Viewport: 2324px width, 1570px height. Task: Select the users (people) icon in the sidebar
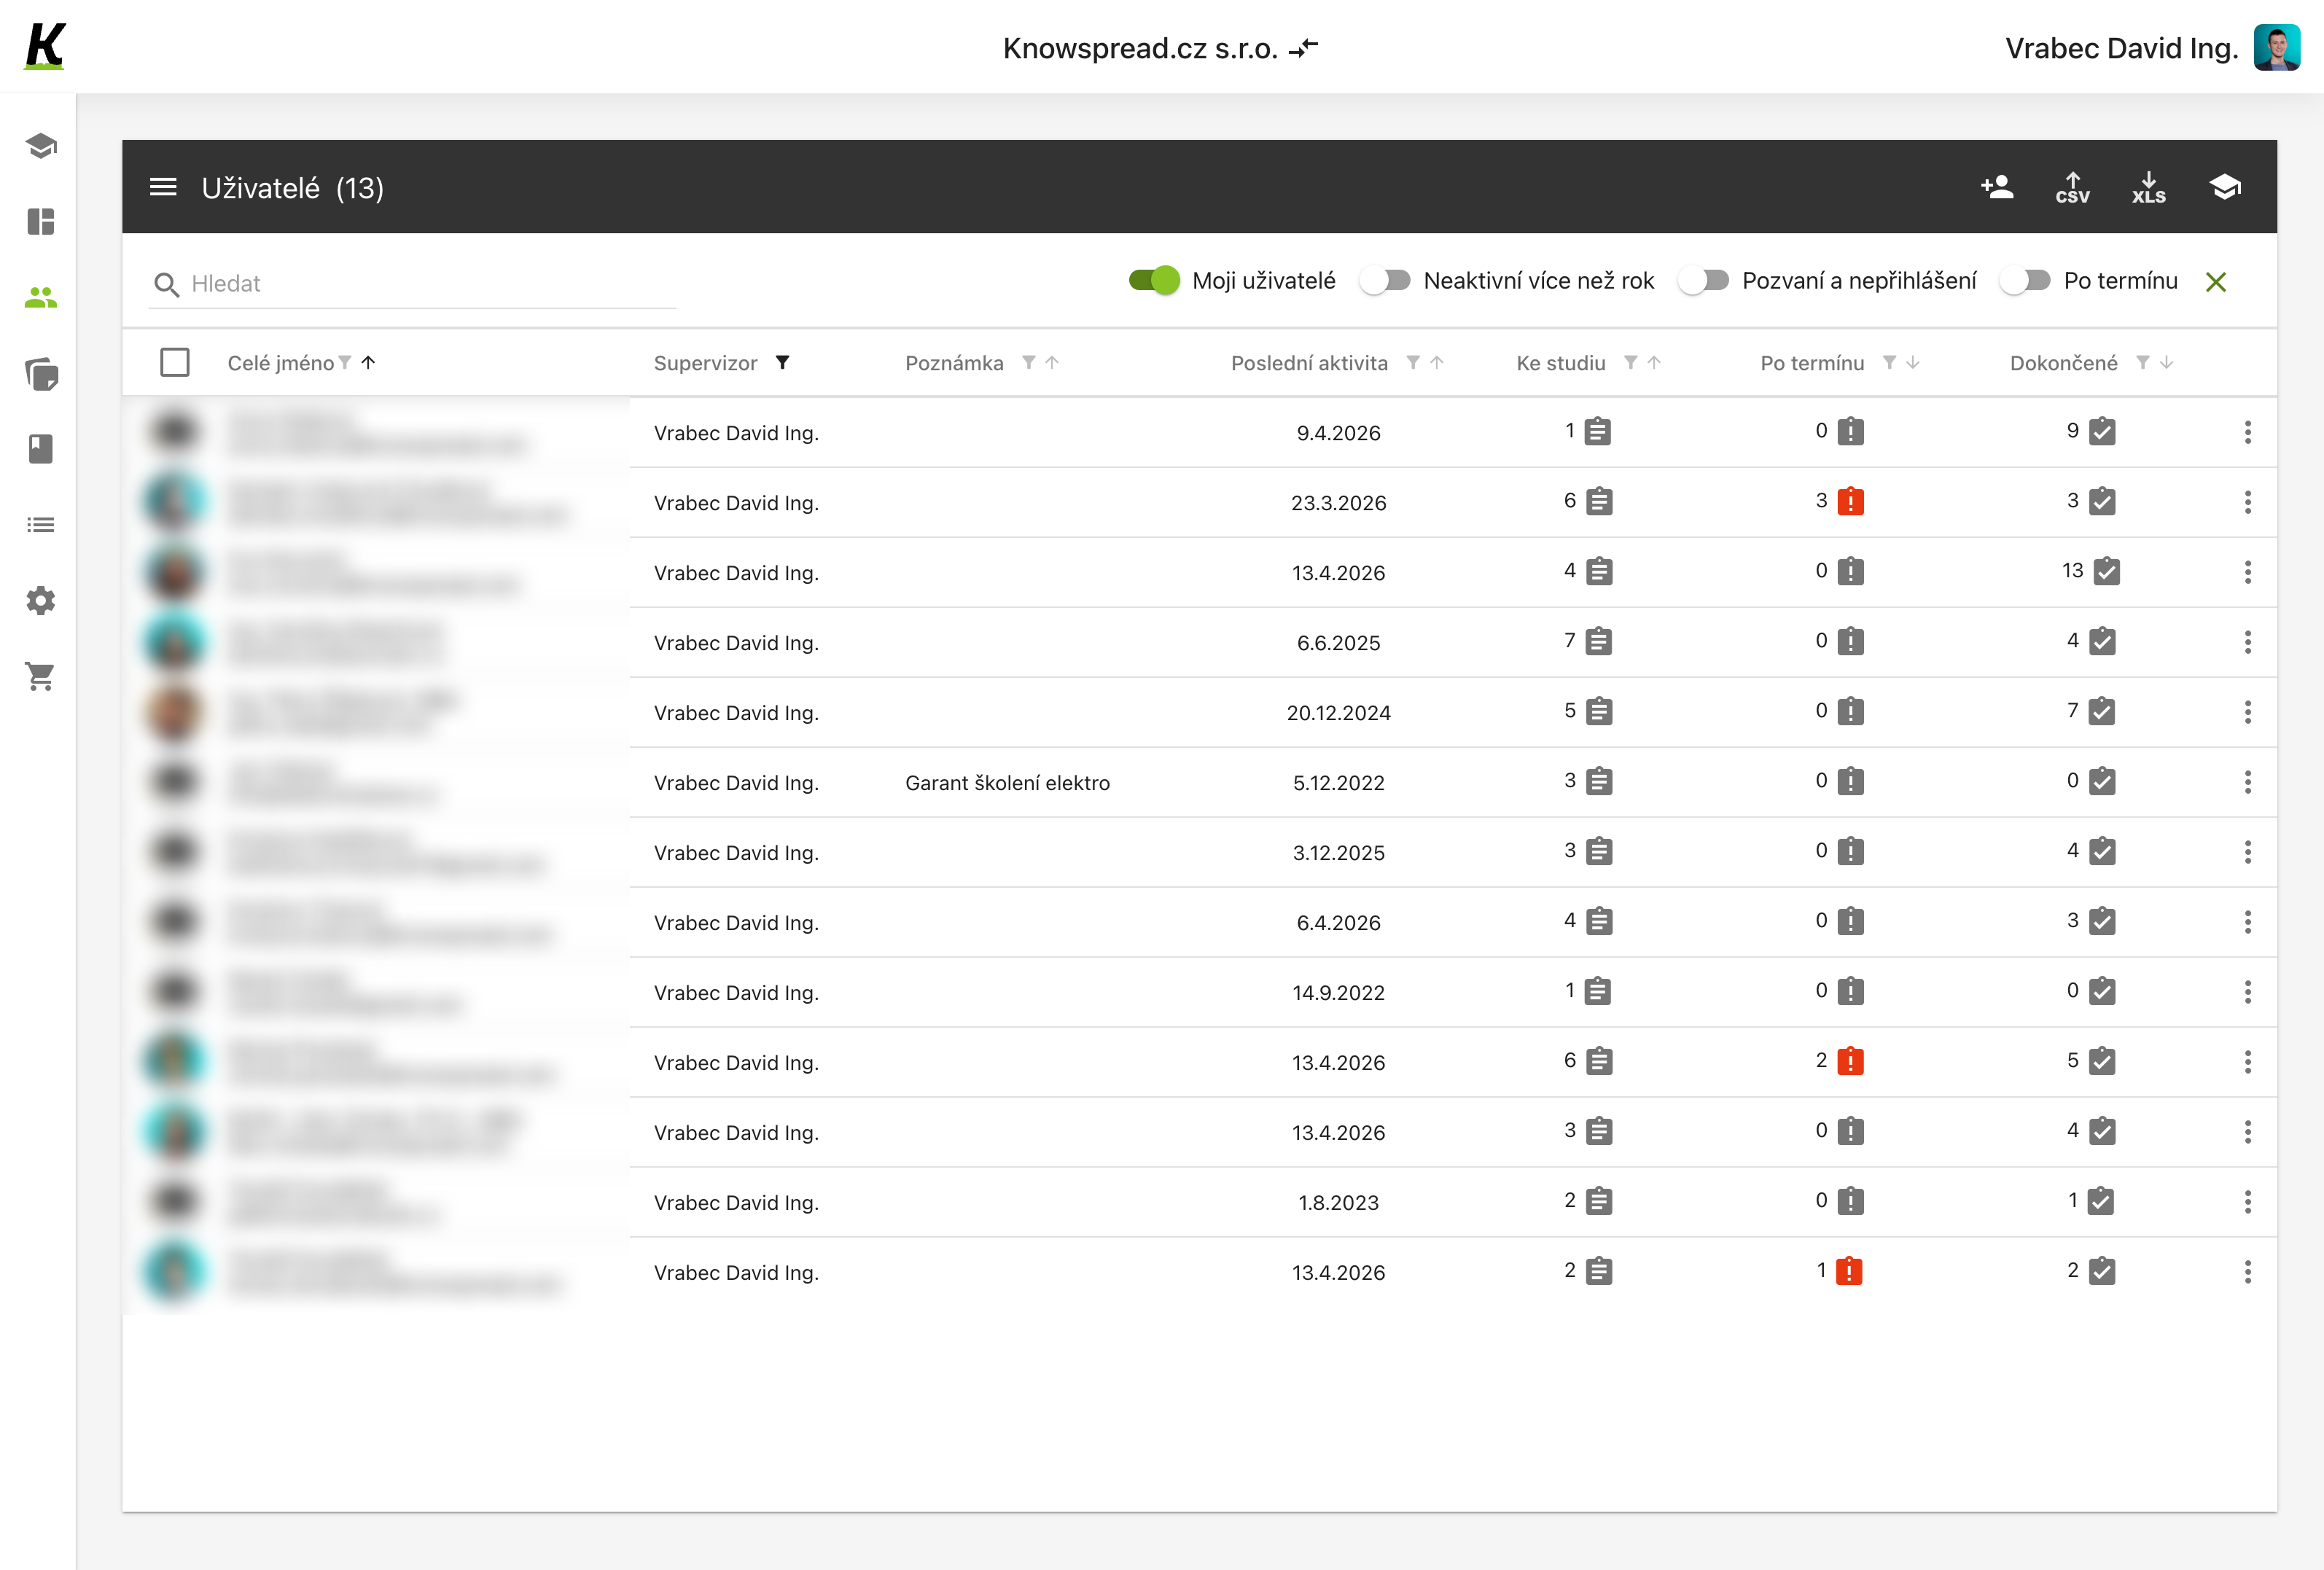point(40,297)
